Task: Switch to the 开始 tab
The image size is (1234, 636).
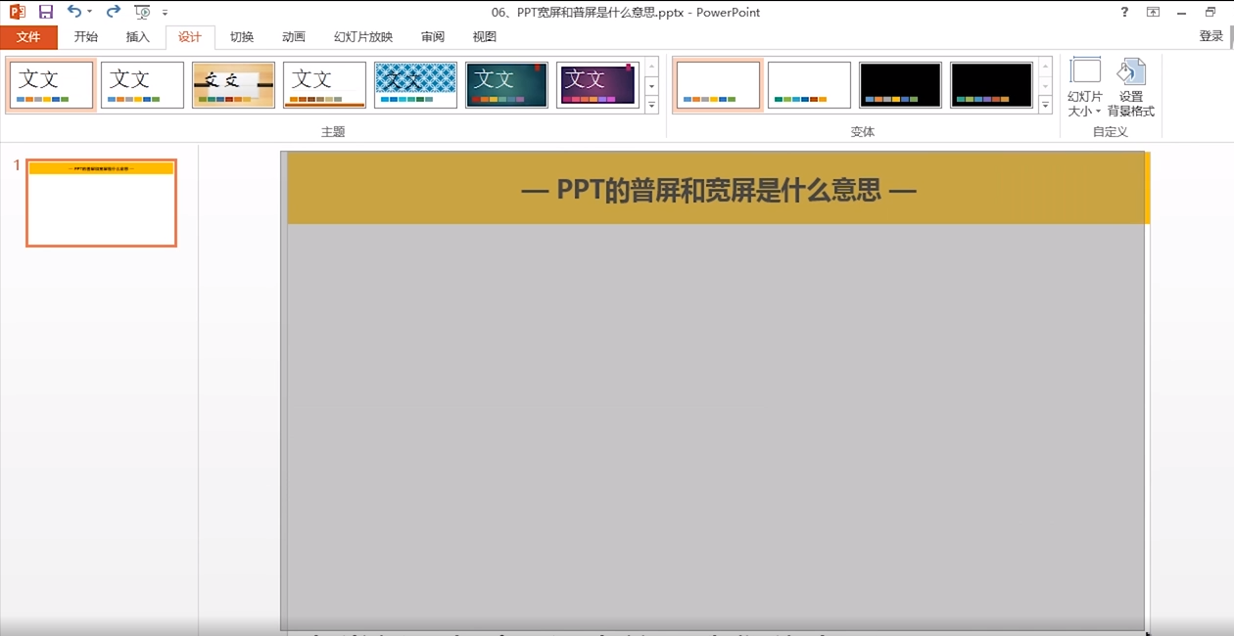Action: tap(86, 37)
